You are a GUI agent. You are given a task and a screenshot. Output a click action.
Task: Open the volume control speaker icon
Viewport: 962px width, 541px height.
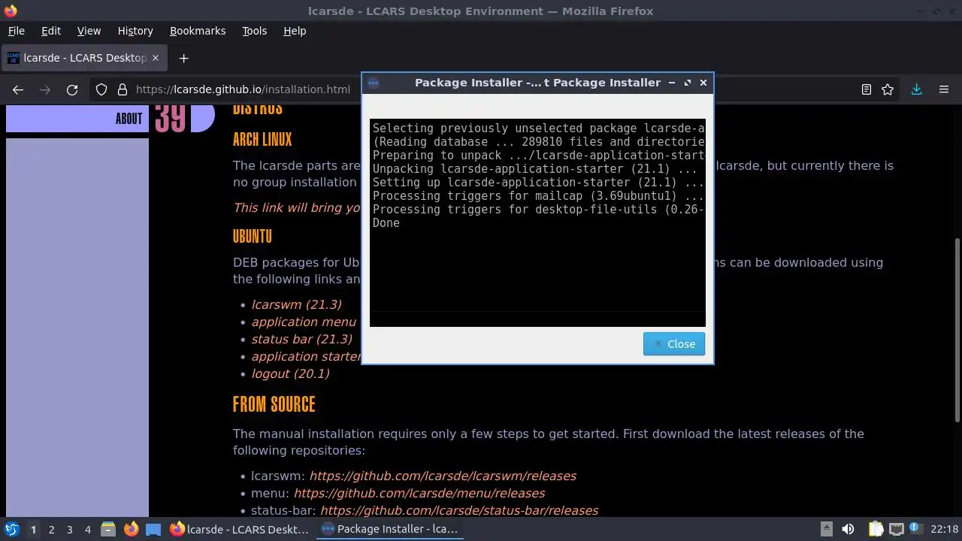[x=848, y=529]
